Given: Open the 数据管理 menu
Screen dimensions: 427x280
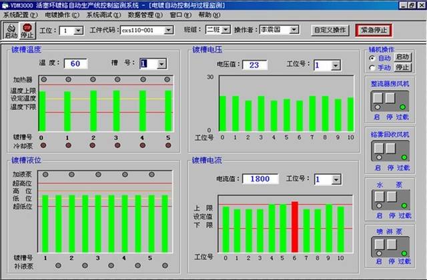Looking at the screenshot, I should pyautogui.click(x=145, y=14).
